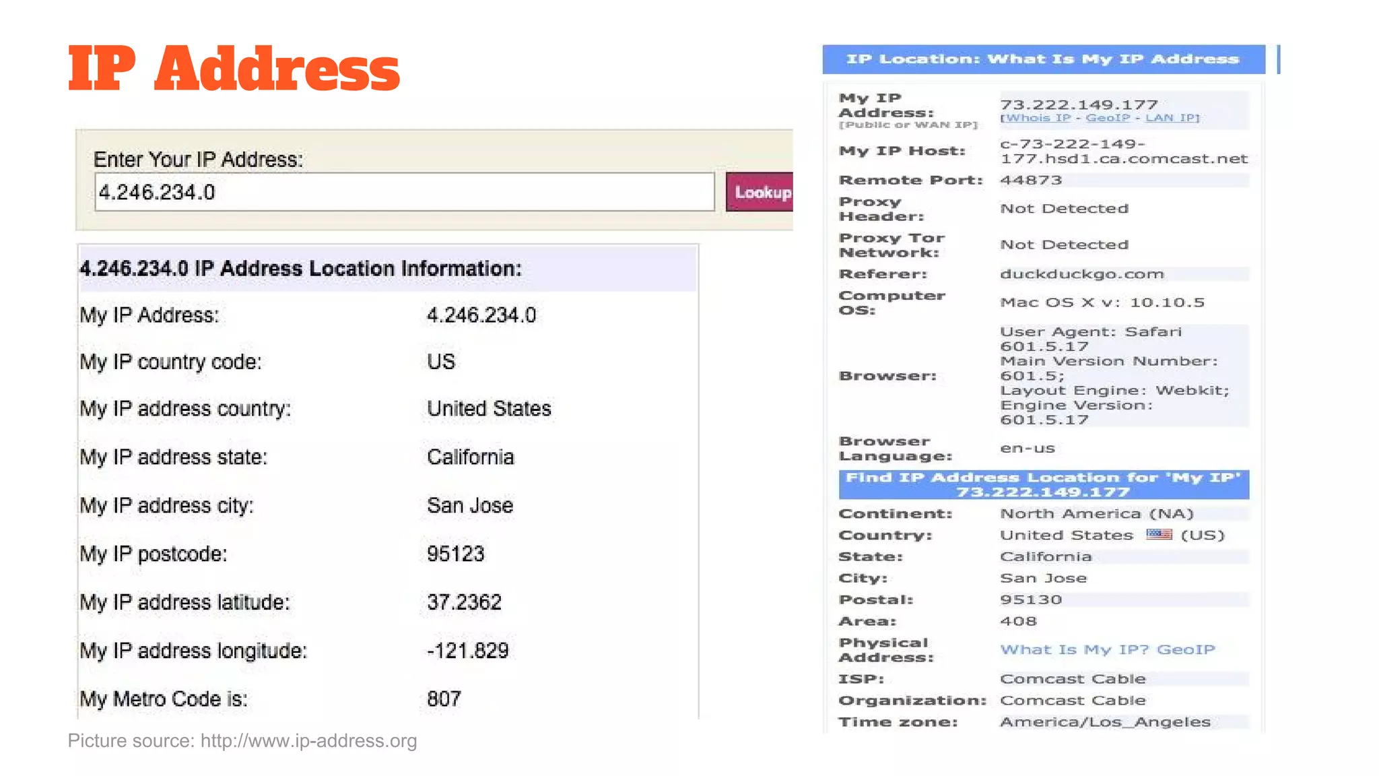Click the Picture source ip-address.org URL
The height and width of the screenshot is (776, 1379).
pyautogui.click(x=308, y=740)
